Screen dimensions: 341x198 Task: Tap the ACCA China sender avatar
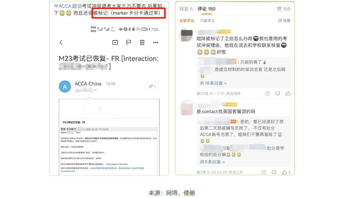pyautogui.click(x=65, y=86)
